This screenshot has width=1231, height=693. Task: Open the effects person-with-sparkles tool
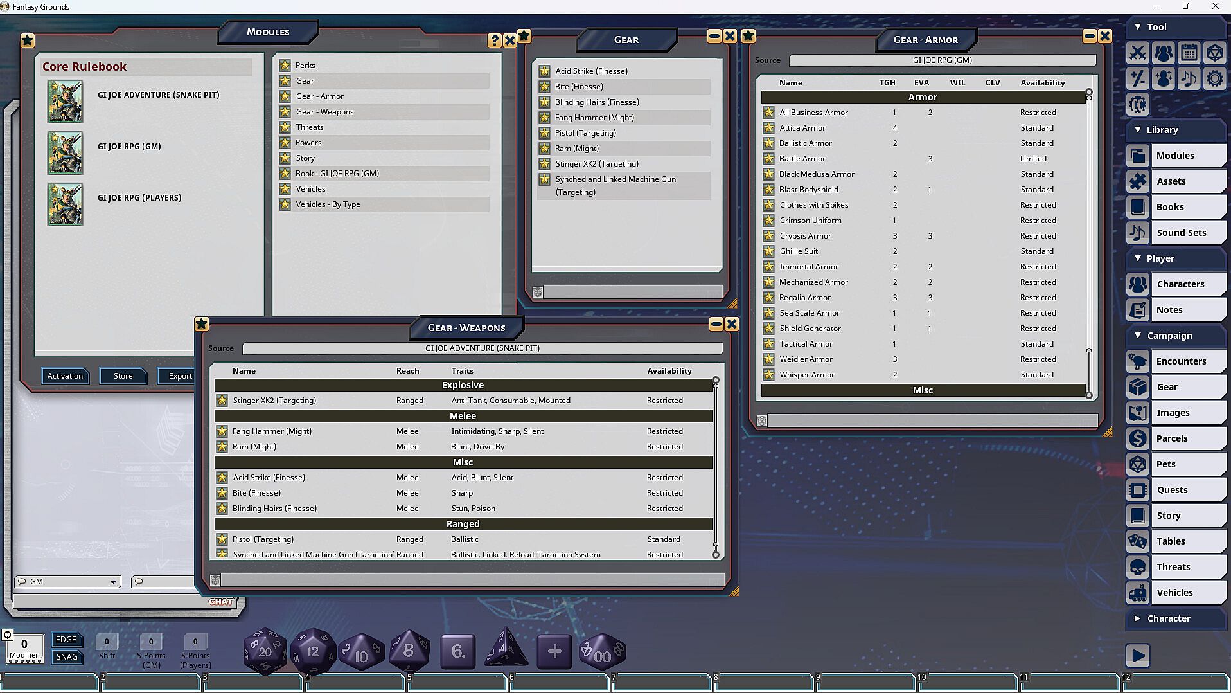click(x=1163, y=78)
